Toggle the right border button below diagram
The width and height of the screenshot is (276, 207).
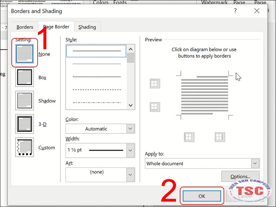220,137
